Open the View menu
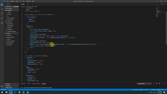This screenshot has width=167, height=94. 17,1
